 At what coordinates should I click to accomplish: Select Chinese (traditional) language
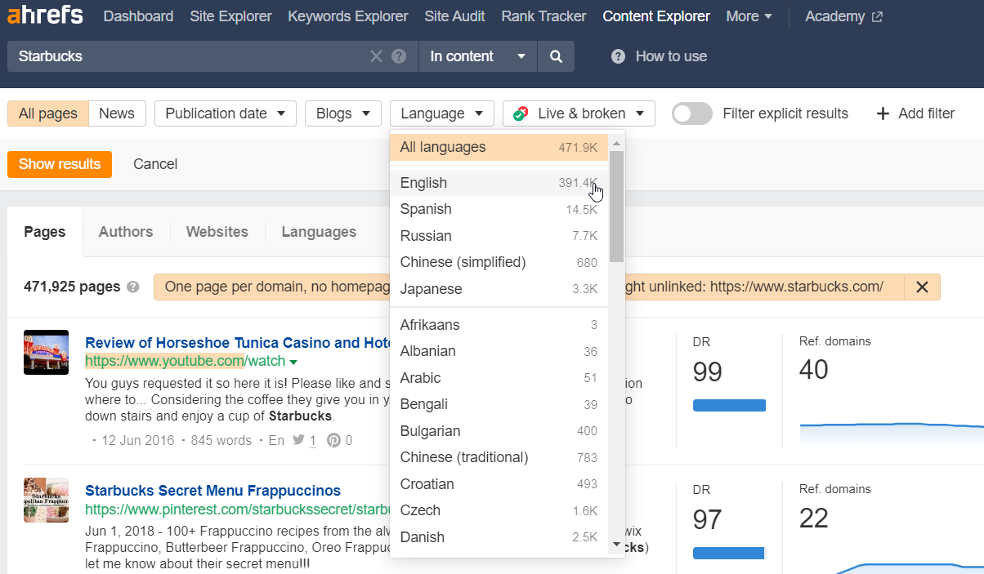[x=499, y=457]
